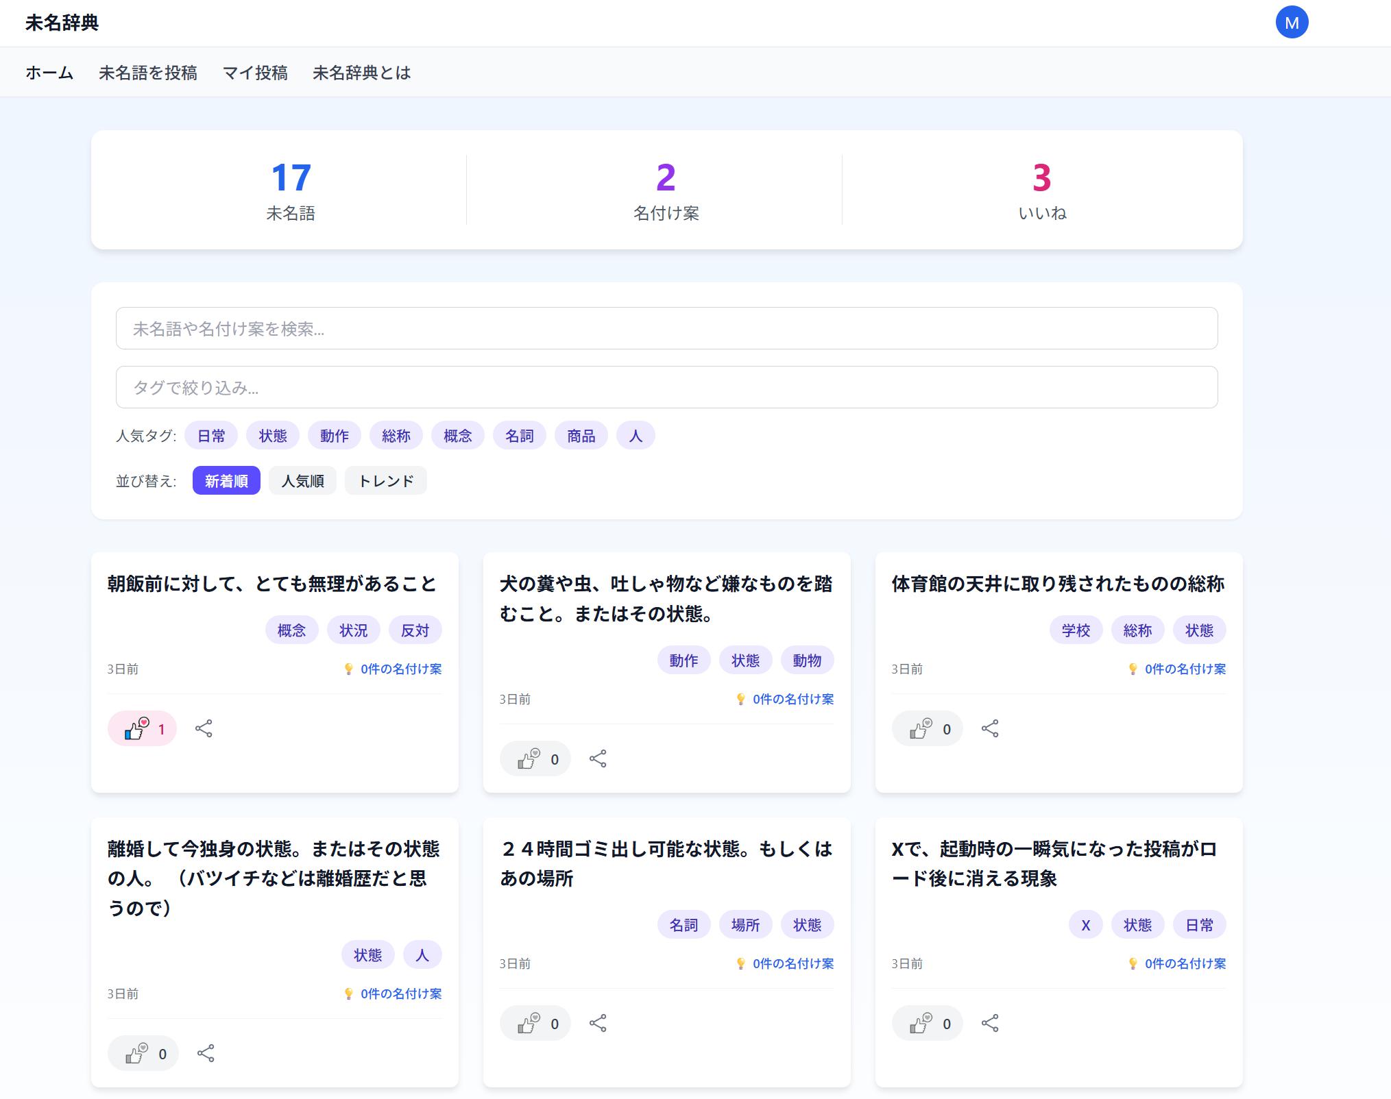Image resolution: width=1391 pixels, height=1099 pixels.
Task: Sort posts by 人気順
Action: point(302,480)
